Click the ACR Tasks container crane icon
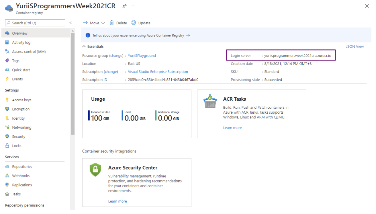Image resolution: width=376 pixels, height=214 pixels. 210,101
